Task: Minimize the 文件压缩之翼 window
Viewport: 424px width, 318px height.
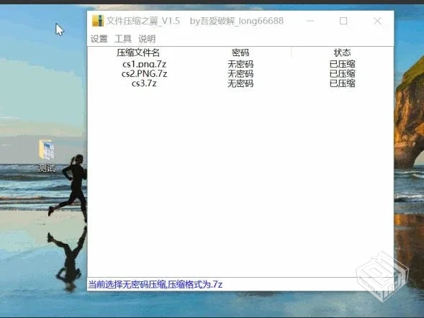Action: coord(310,21)
